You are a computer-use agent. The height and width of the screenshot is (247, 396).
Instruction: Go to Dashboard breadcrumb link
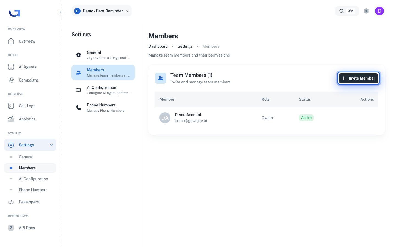pyautogui.click(x=158, y=46)
